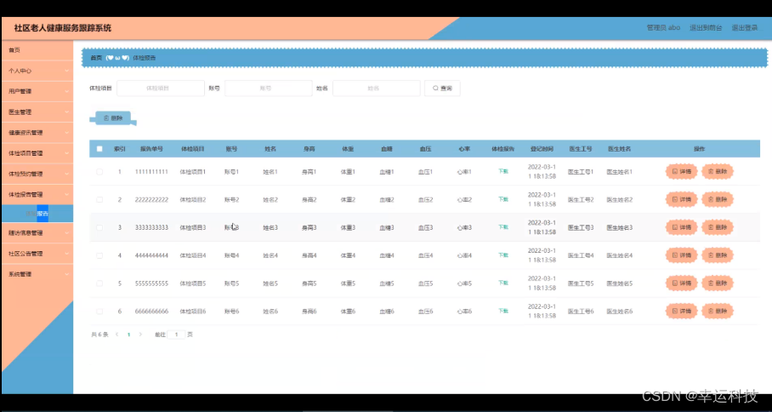Expand the 健康资讯管理 sidebar menu

tap(37, 133)
